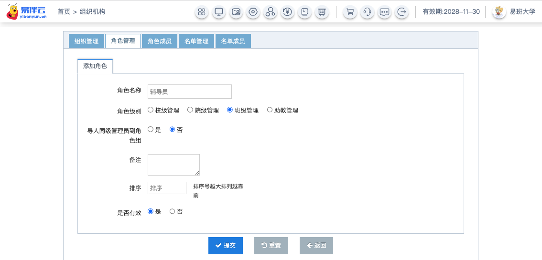Click the logout arrow icon
Viewport: 542px width, 260px height.
click(x=402, y=12)
